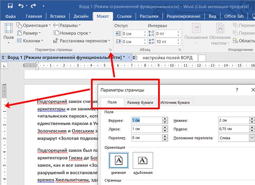The height and width of the screenshot is (185, 255).
Task: Open the Разрывы breaks dropdown
Action: (x=67, y=26)
